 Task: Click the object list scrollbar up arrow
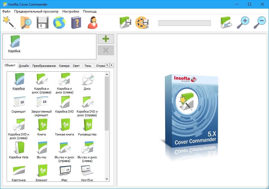coord(107,74)
